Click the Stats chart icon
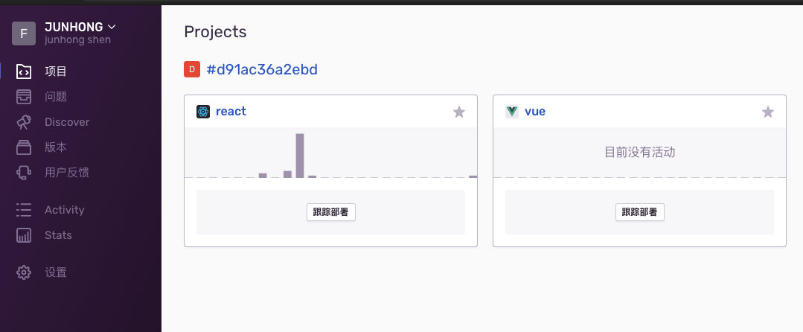 [x=24, y=235]
